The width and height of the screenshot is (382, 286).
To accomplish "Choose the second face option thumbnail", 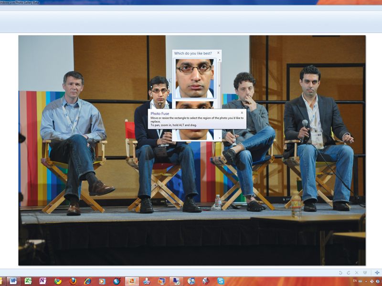I will pos(195,105).
